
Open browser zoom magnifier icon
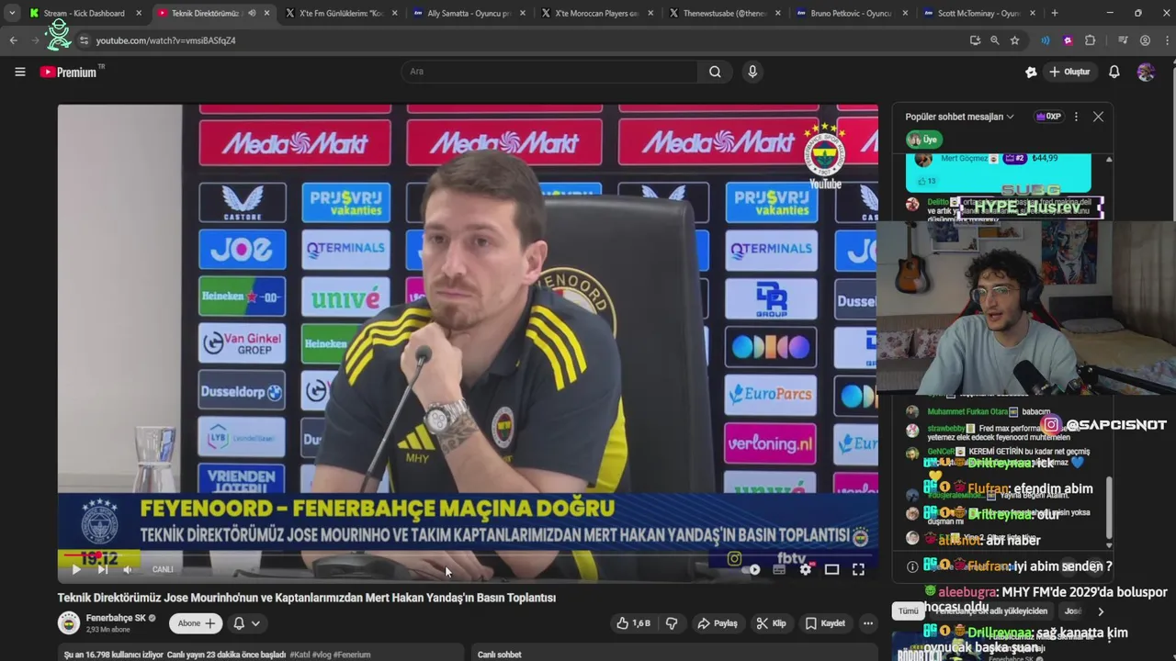click(994, 40)
